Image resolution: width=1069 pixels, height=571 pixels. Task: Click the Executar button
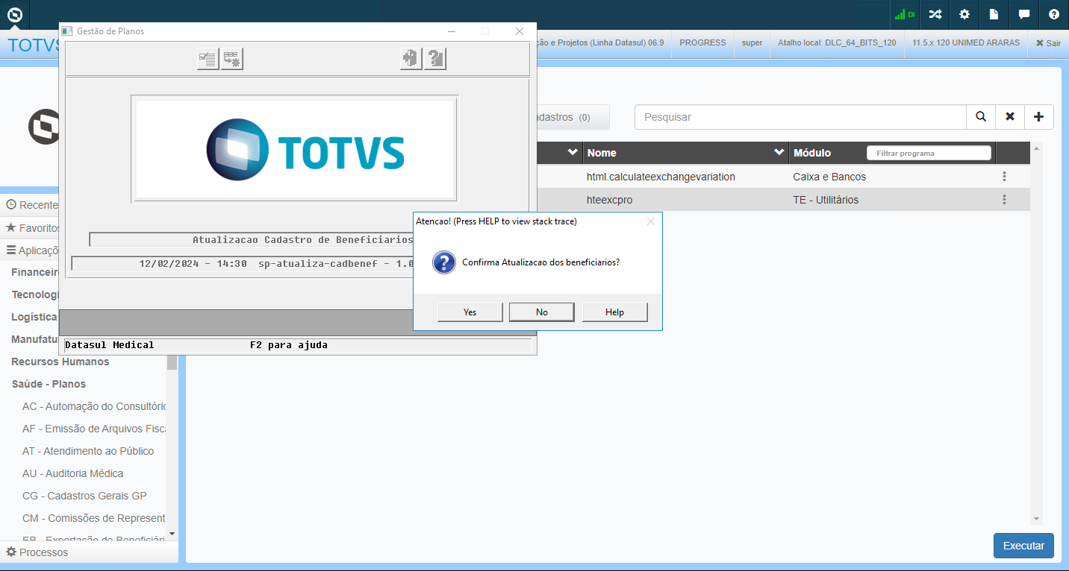coord(1023,546)
